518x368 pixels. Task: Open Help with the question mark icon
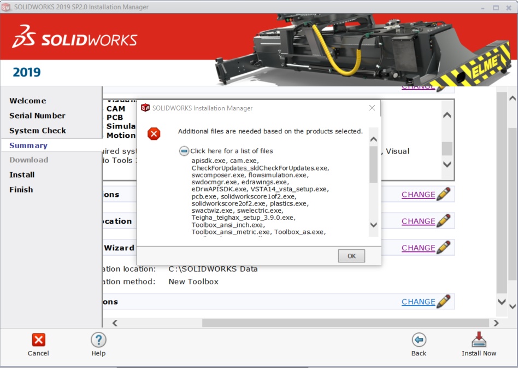[98, 340]
